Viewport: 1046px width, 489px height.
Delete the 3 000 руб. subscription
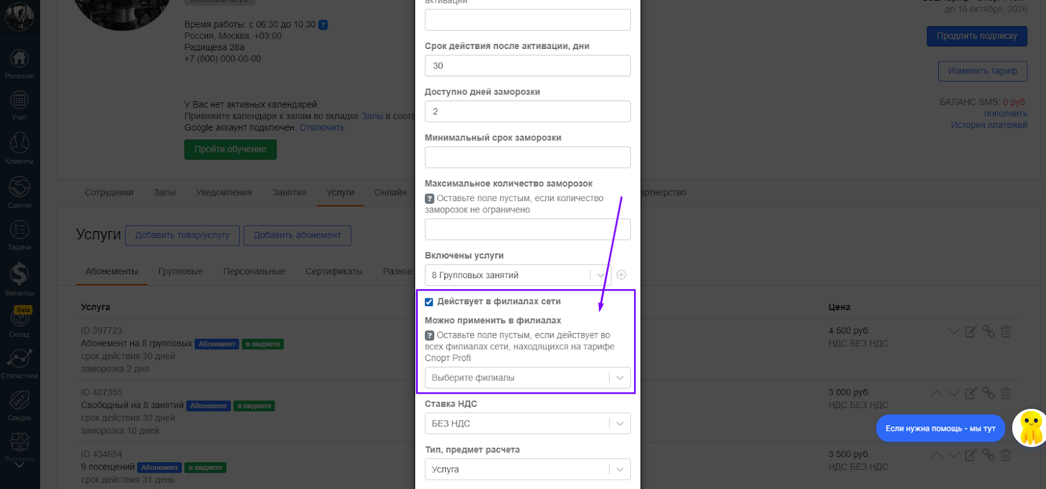pyautogui.click(x=1005, y=393)
